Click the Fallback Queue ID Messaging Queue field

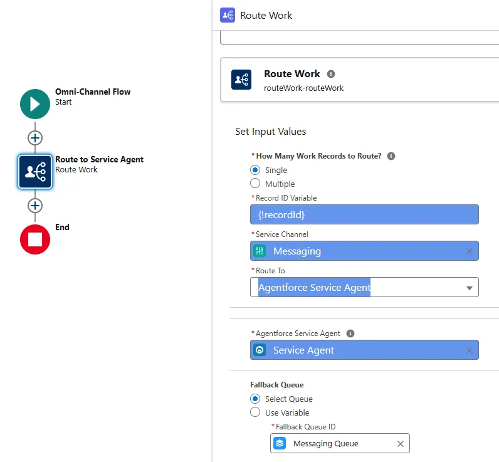[x=340, y=443]
